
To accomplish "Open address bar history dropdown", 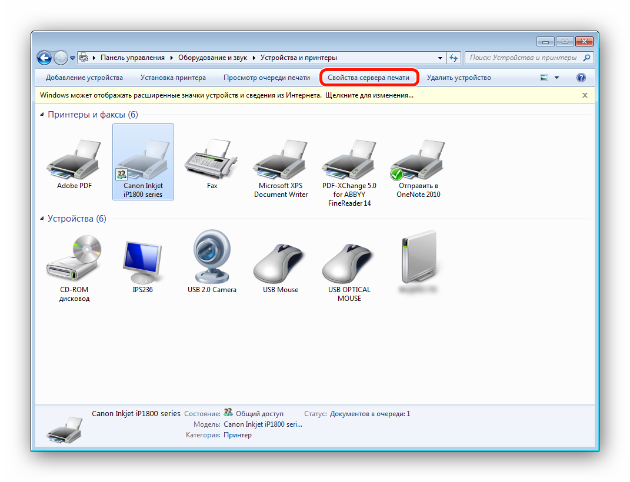I will tap(440, 58).
